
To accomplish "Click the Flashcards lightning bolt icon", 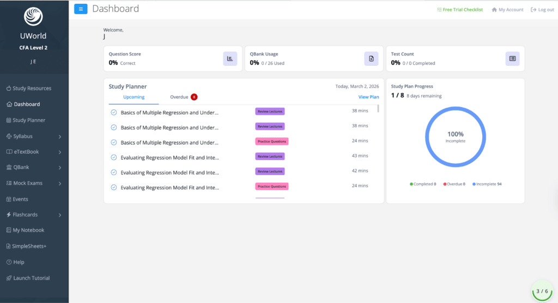I will (9, 215).
